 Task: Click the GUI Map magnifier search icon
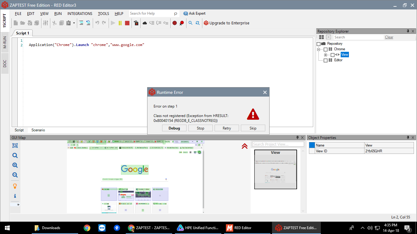(15, 155)
